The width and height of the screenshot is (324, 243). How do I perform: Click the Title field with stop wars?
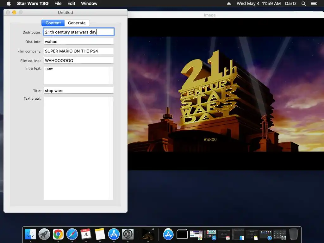79,90
